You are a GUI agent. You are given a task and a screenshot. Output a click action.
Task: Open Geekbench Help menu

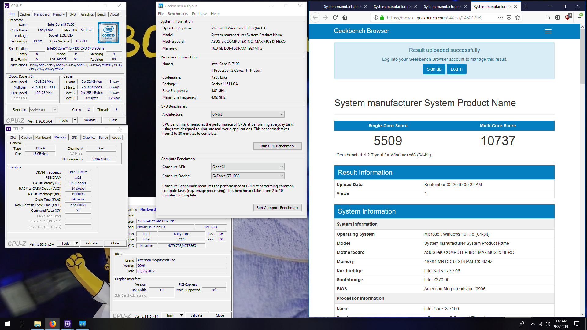tap(215, 14)
